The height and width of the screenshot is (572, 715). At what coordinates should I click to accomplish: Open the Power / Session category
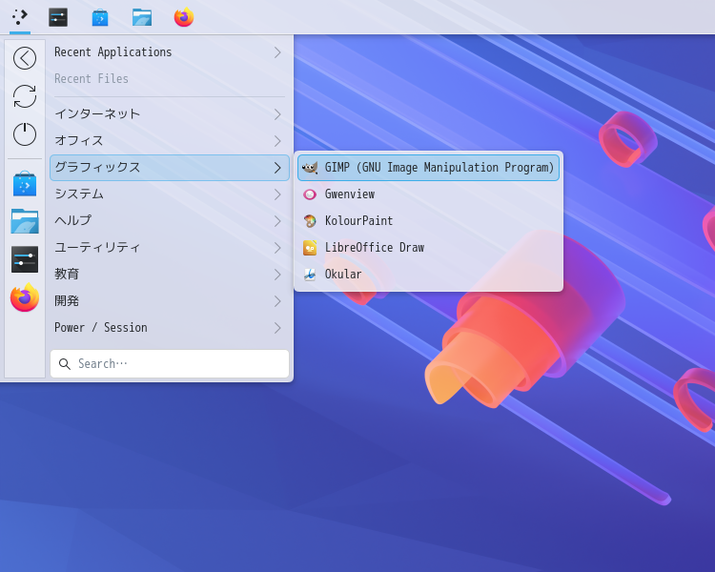click(169, 328)
